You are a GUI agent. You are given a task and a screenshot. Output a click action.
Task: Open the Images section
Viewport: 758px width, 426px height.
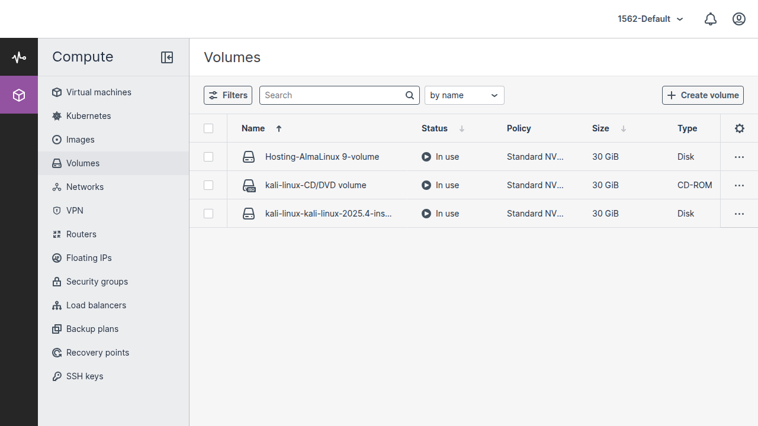point(114,140)
